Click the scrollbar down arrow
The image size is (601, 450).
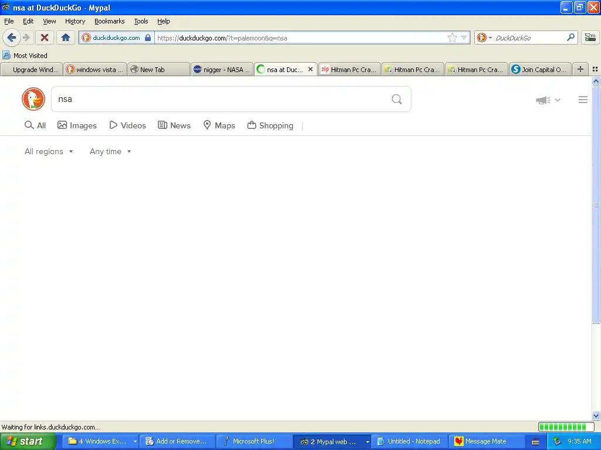(x=596, y=415)
